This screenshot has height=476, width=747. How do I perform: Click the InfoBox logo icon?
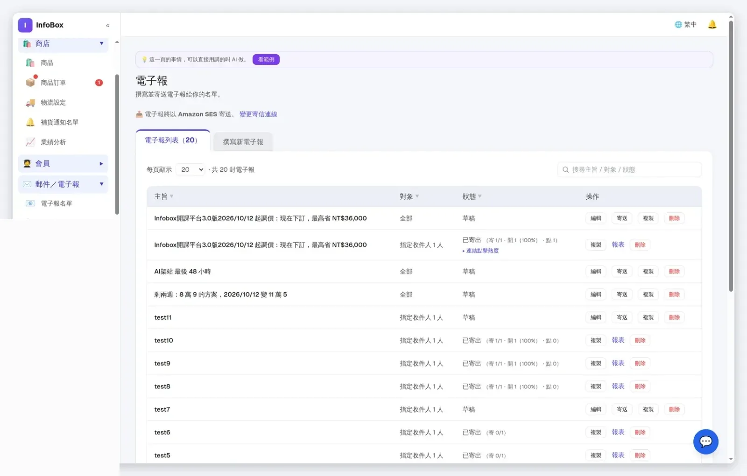pyautogui.click(x=25, y=25)
